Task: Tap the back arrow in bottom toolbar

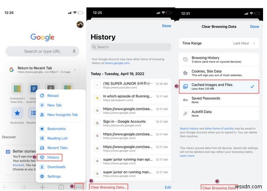Action: click(5, 187)
